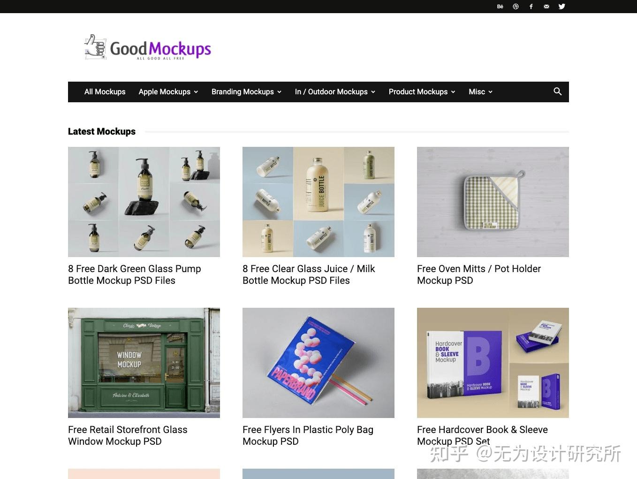Click the GoodMockups thumbs-up logo

(147, 47)
